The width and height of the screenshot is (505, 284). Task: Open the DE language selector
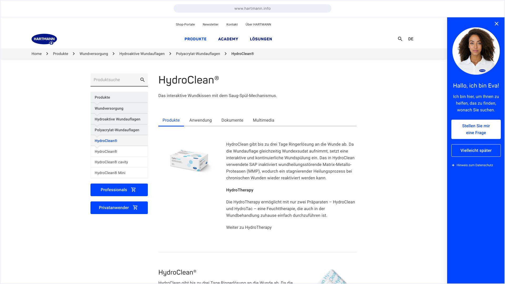click(411, 39)
